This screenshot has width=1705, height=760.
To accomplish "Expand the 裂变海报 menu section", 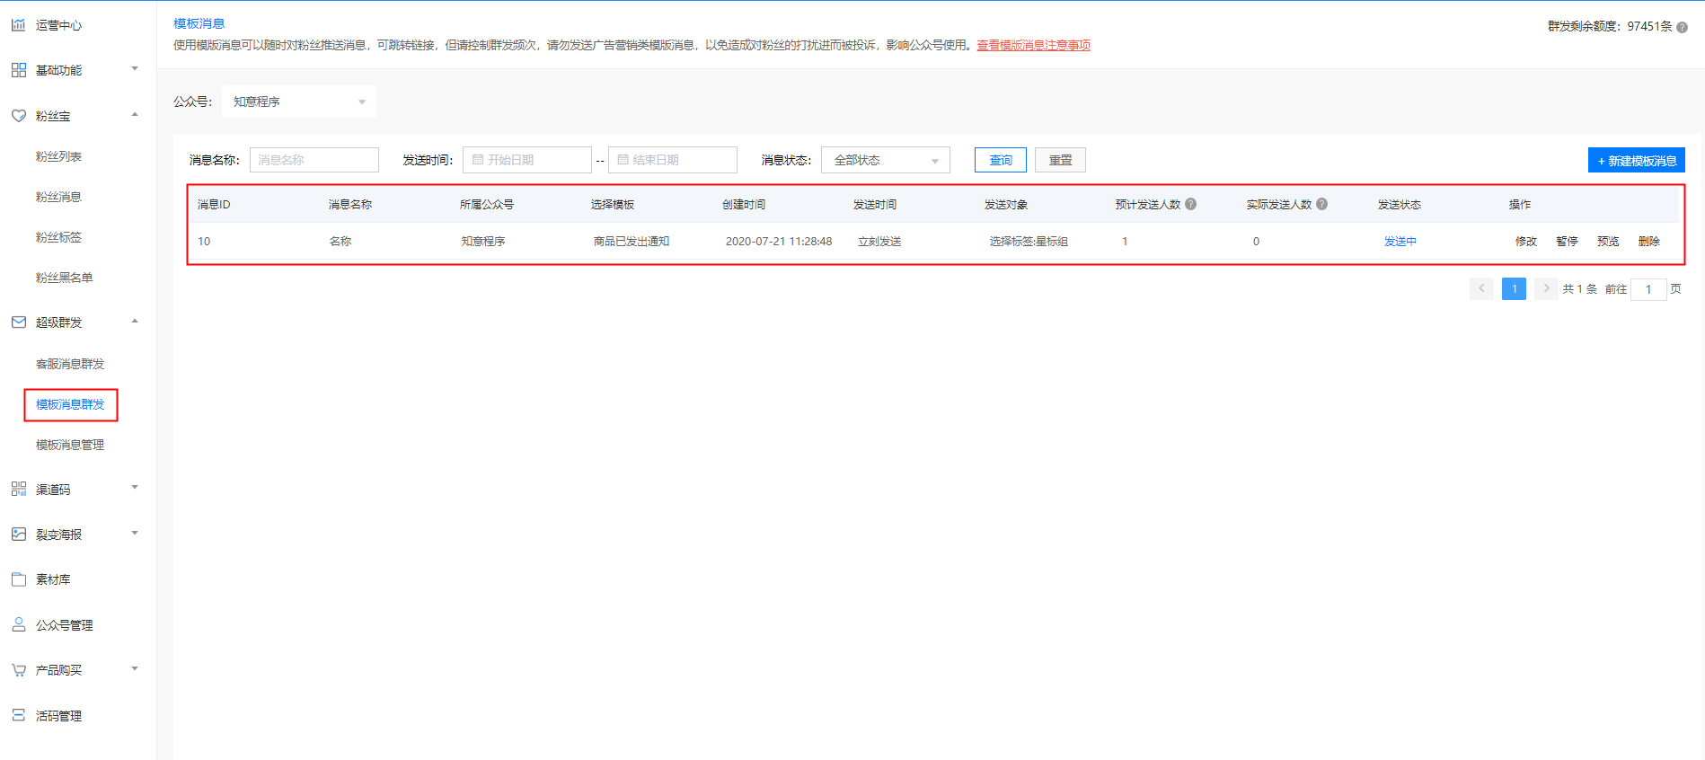I will 135,534.
